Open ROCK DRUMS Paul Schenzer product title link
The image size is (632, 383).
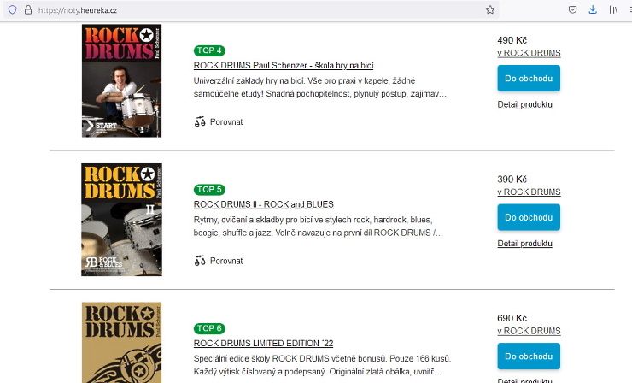point(284,66)
